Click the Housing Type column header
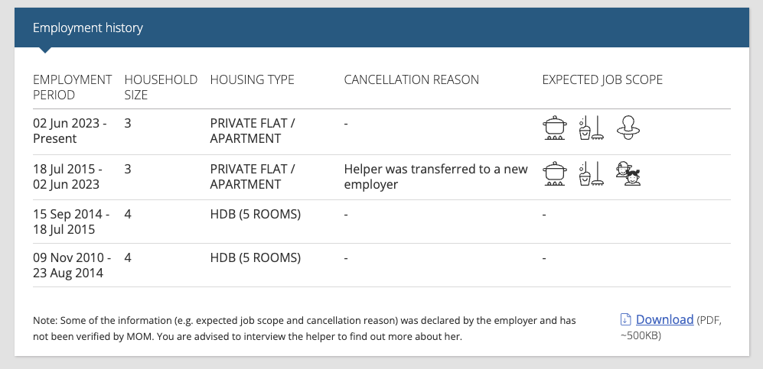 [x=252, y=79]
